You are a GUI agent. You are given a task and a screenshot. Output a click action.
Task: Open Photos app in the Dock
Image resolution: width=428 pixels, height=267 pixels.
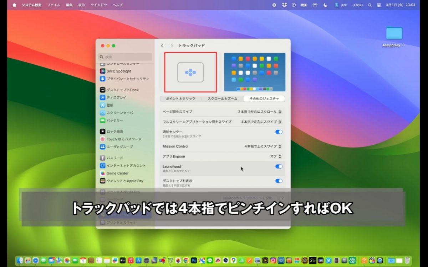67,260
